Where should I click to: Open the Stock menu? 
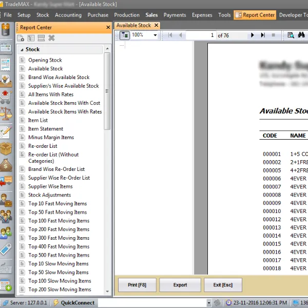(x=43, y=15)
